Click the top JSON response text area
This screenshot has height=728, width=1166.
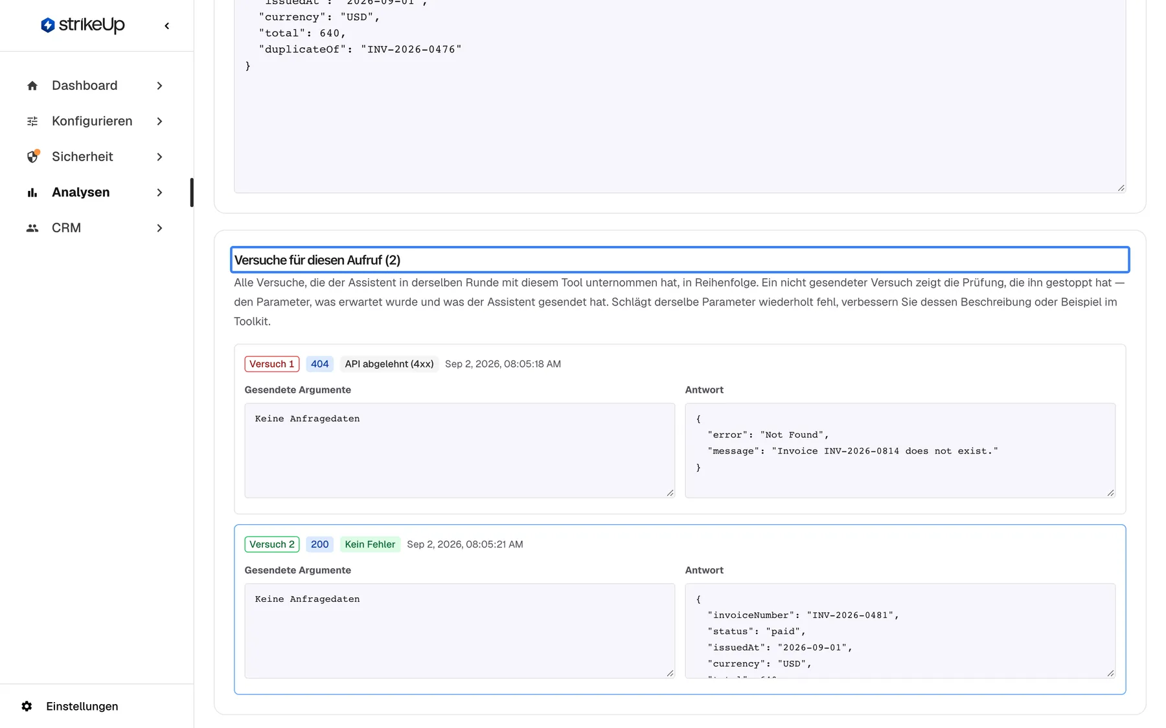coord(680,96)
